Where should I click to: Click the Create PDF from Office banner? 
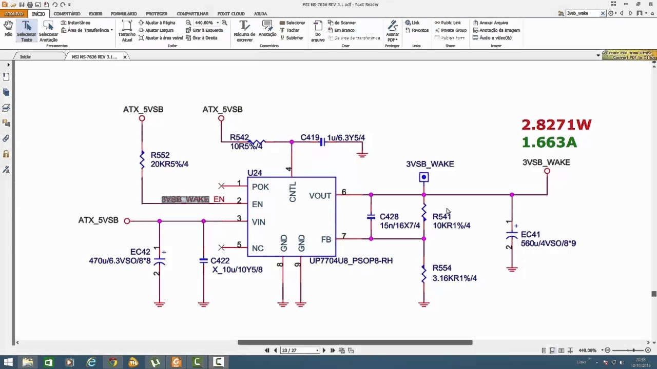(629, 55)
